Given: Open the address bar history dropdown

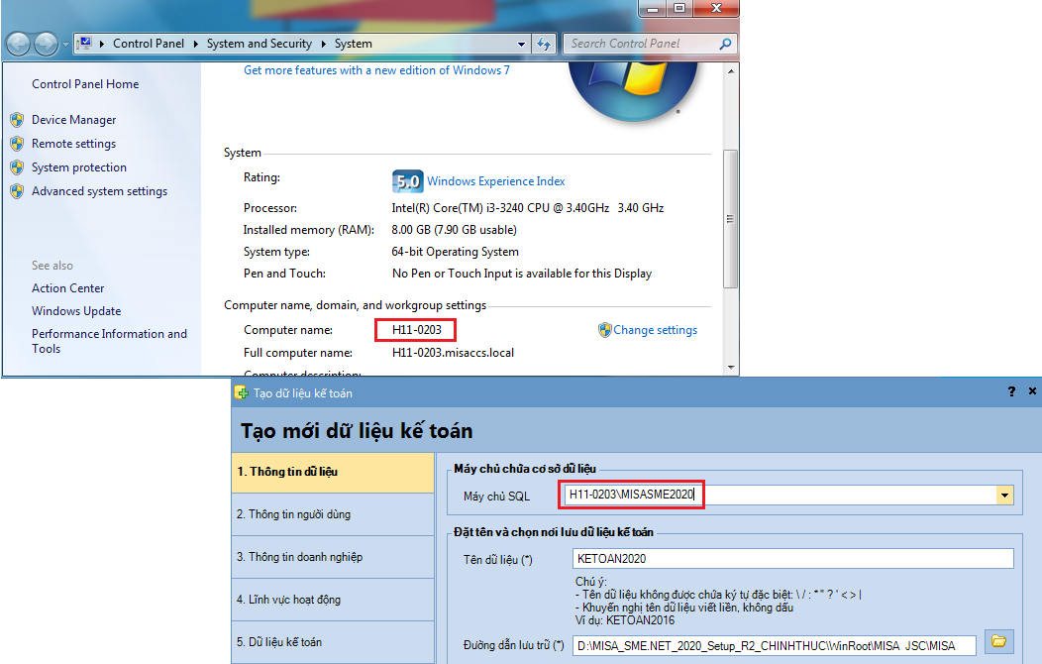Looking at the screenshot, I should coord(522,44).
